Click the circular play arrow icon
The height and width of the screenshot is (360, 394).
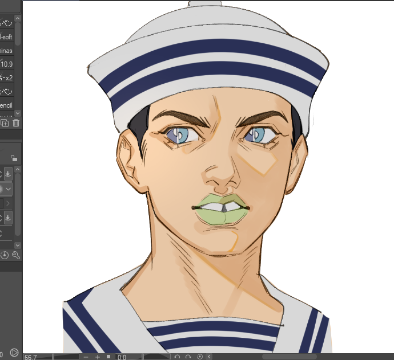[x=14, y=353]
